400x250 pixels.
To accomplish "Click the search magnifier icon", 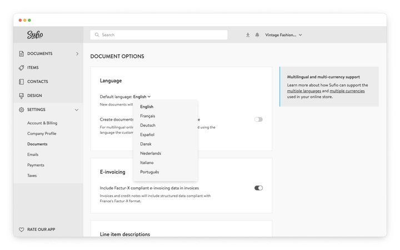I will [97, 34].
